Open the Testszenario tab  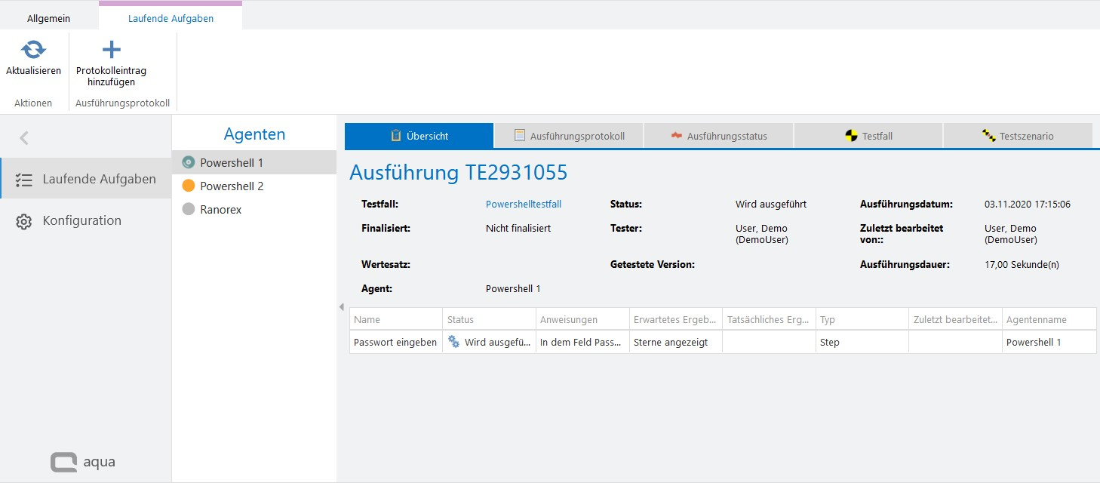click(x=1017, y=136)
